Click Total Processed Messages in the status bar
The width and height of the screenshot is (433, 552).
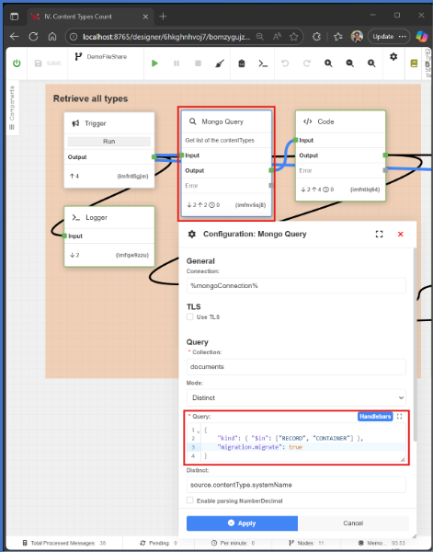[64, 543]
